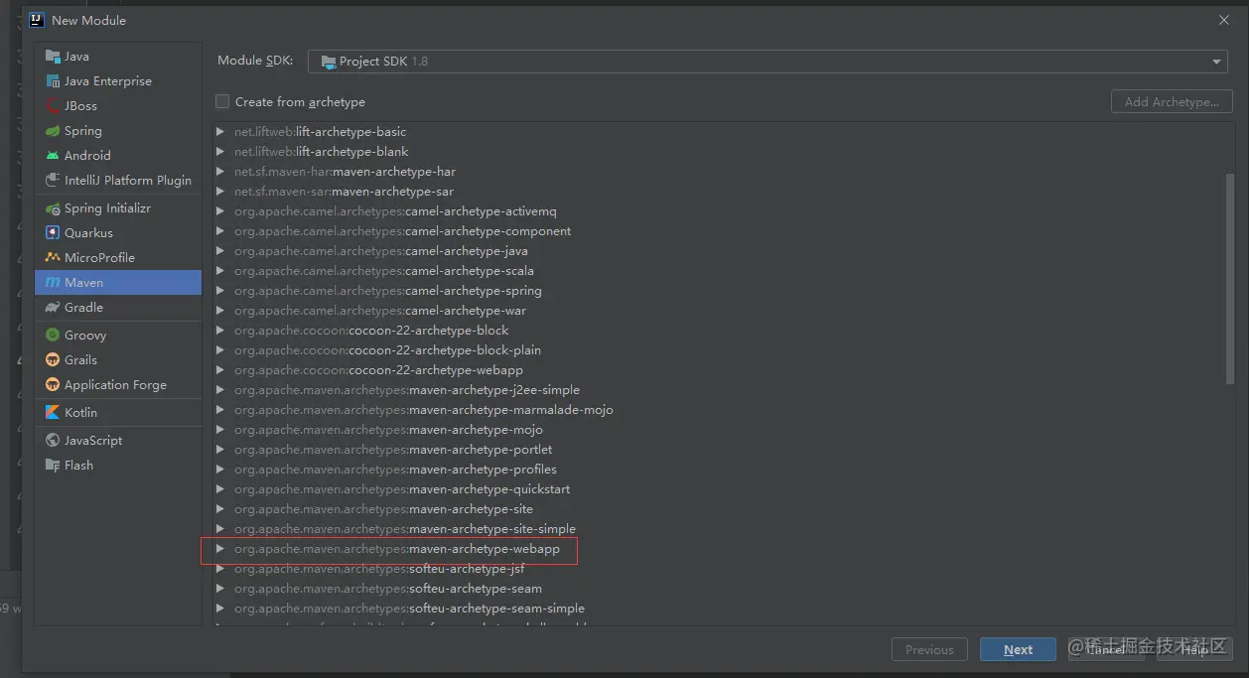Click the Help button
This screenshot has height=678, width=1249.
(x=1194, y=649)
